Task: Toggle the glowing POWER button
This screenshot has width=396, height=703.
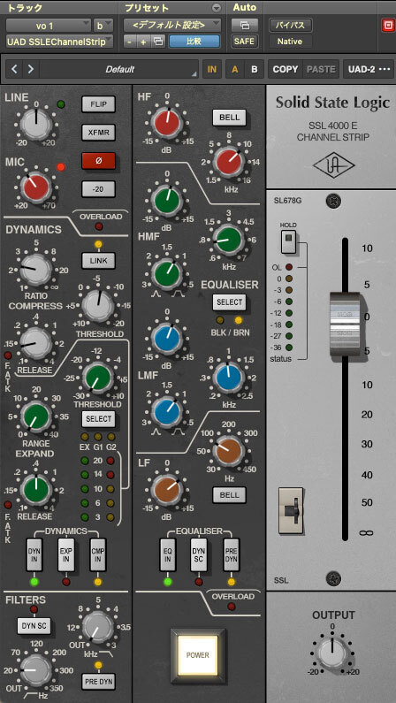Action: pyautogui.click(x=197, y=655)
